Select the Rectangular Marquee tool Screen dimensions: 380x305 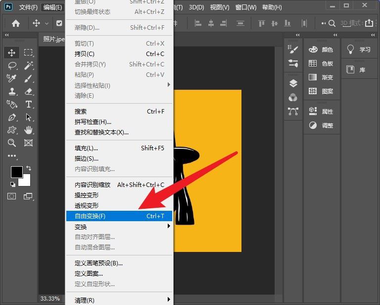(x=28, y=53)
